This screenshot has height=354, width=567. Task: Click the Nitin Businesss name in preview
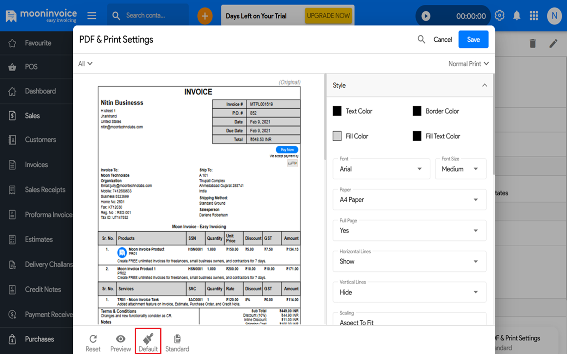click(122, 103)
